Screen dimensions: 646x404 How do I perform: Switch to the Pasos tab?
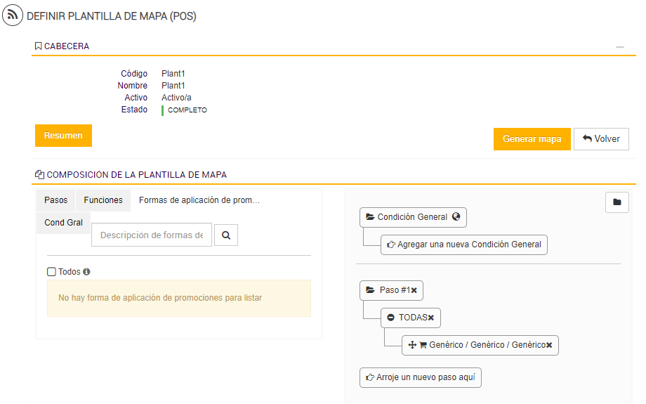click(56, 200)
